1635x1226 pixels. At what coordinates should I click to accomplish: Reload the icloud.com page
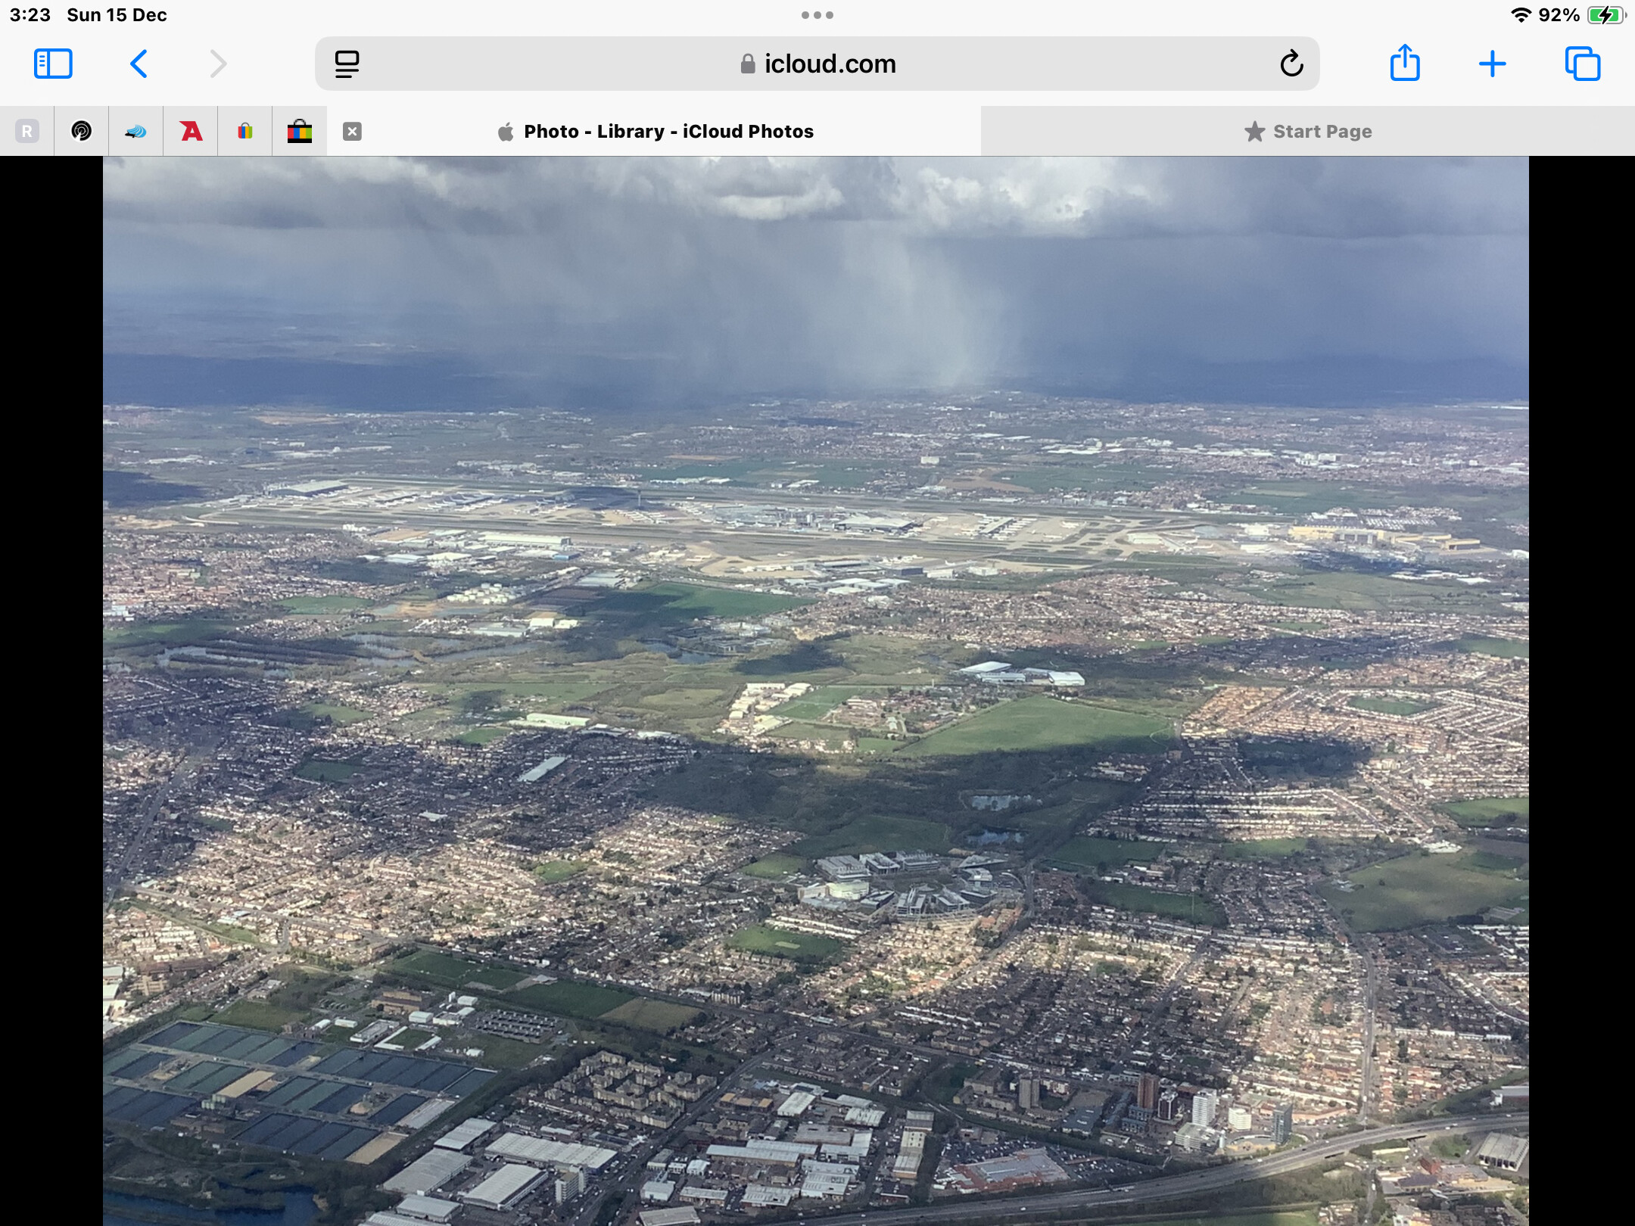tap(1291, 64)
